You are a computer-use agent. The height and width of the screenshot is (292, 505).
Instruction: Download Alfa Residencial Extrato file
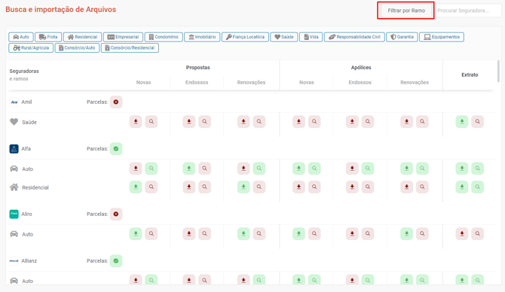coord(462,187)
